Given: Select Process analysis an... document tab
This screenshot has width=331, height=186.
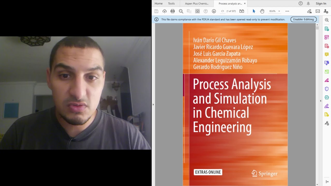Looking at the screenshot, I should [230, 3].
